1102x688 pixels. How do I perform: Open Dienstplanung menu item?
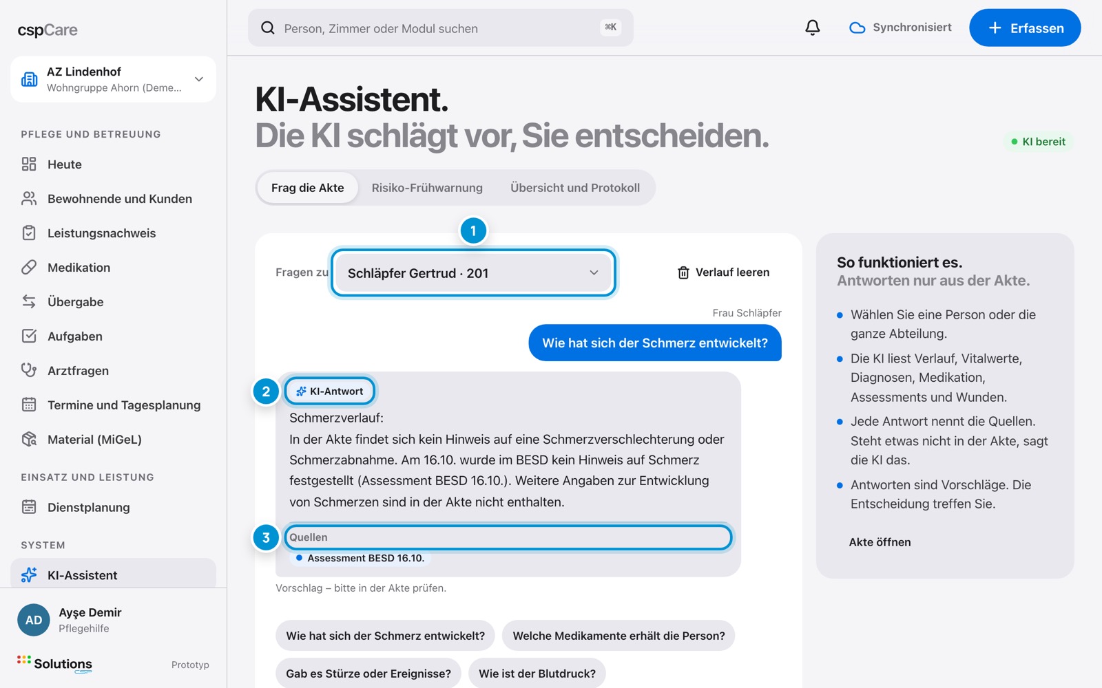pyautogui.click(x=114, y=507)
